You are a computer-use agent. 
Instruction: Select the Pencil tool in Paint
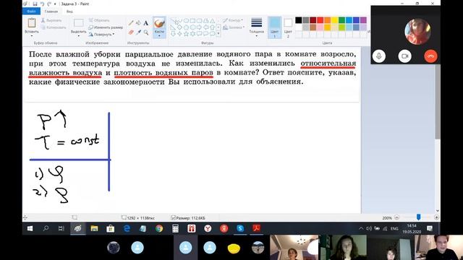[x=131, y=23]
